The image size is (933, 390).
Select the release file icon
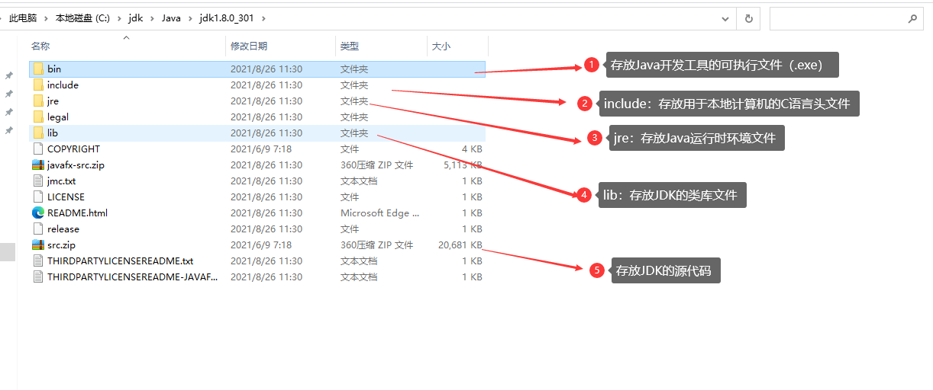click(38, 229)
